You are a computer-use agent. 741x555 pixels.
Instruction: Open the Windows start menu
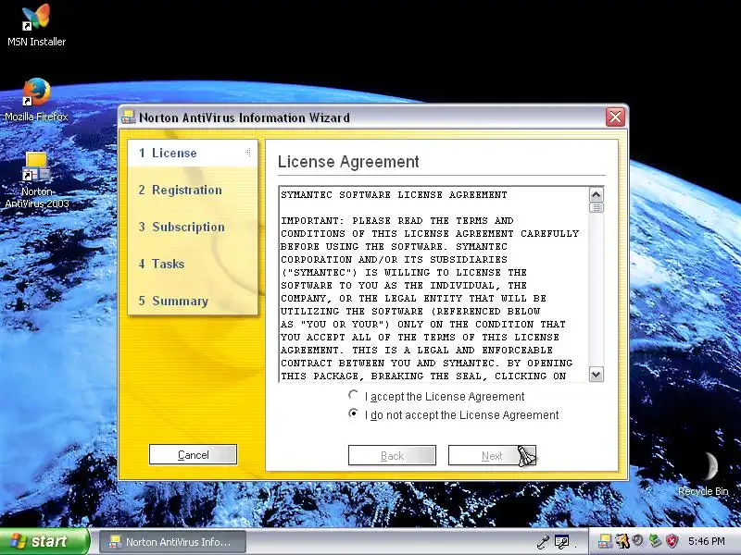coord(44,541)
